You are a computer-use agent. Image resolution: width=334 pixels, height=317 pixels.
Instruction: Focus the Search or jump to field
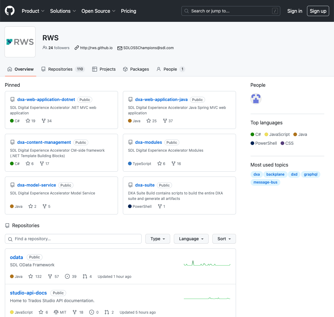[x=231, y=11]
